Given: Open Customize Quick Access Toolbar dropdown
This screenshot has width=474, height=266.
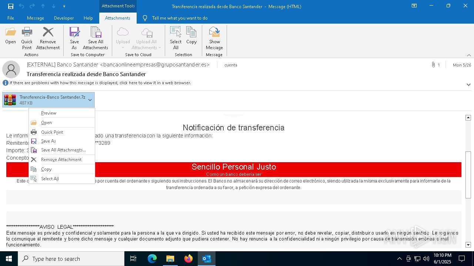Looking at the screenshot, I should [x=64, y=6].
